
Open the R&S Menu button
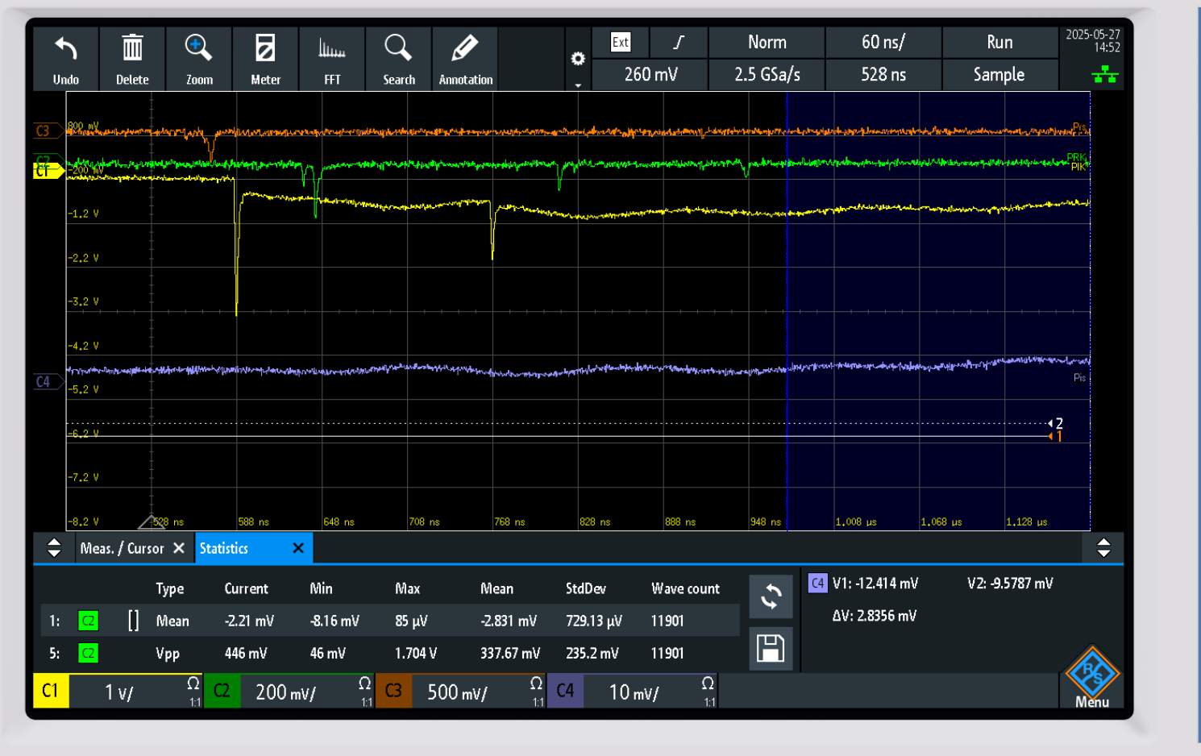point(1092,679)
